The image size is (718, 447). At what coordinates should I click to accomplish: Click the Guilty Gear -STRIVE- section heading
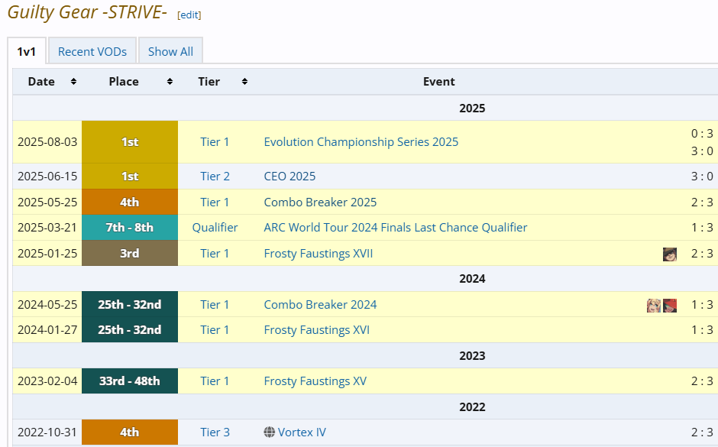click(x=87, y=12)
